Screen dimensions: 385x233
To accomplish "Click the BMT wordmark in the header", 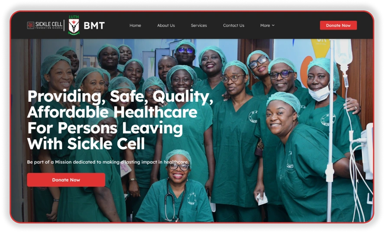I will pos(94,26).
